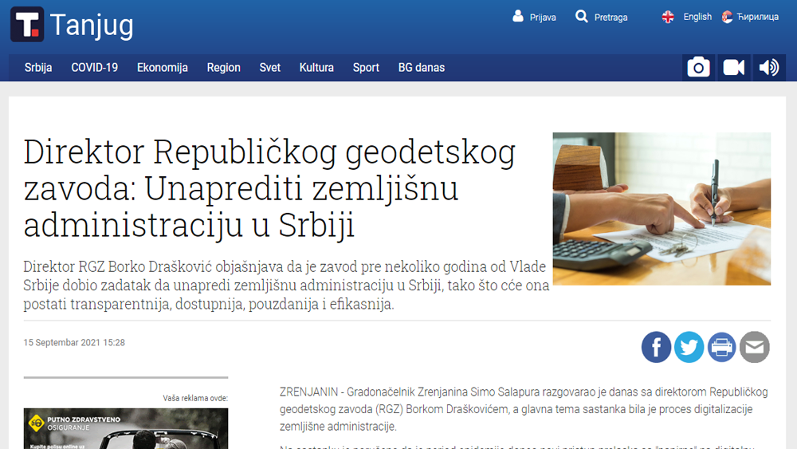Viewport: 797px width, 449px height.
Task: Open the Svet section
Action: click(270, 68)
